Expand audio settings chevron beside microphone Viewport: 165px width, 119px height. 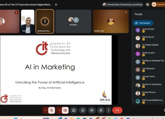pyautogui.click(x=46, y=110)
